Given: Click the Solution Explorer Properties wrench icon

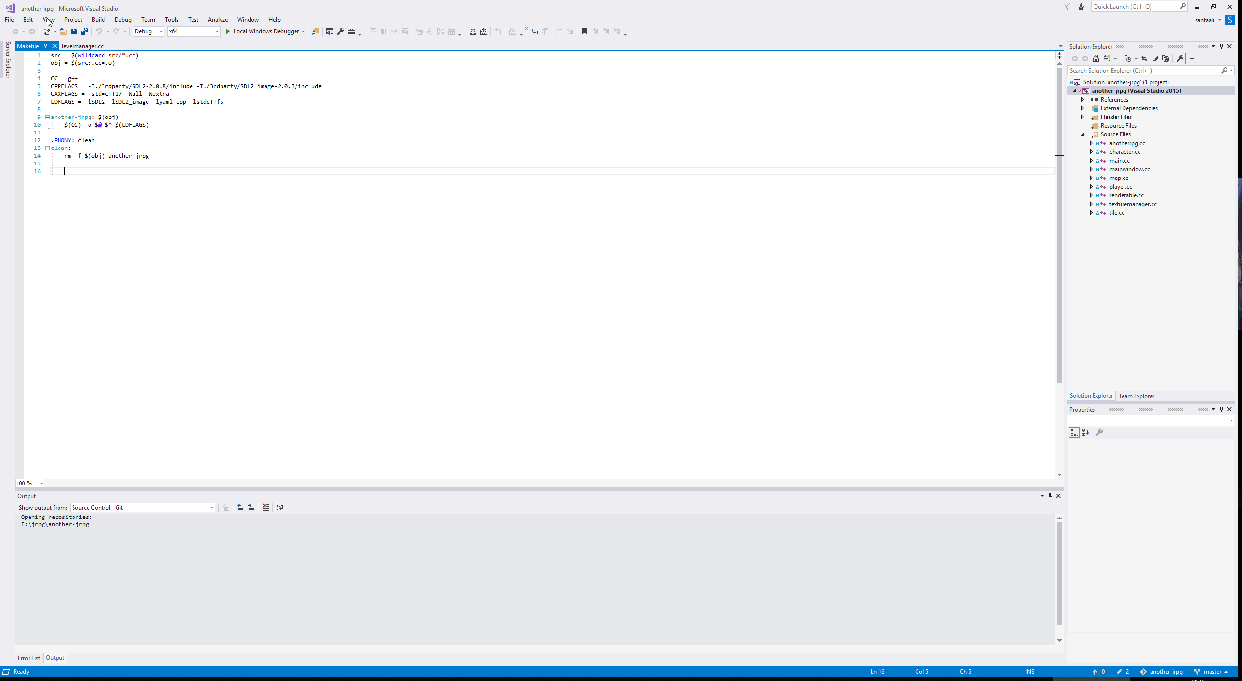Looking at the screenshot, I should click(1180, 59).
